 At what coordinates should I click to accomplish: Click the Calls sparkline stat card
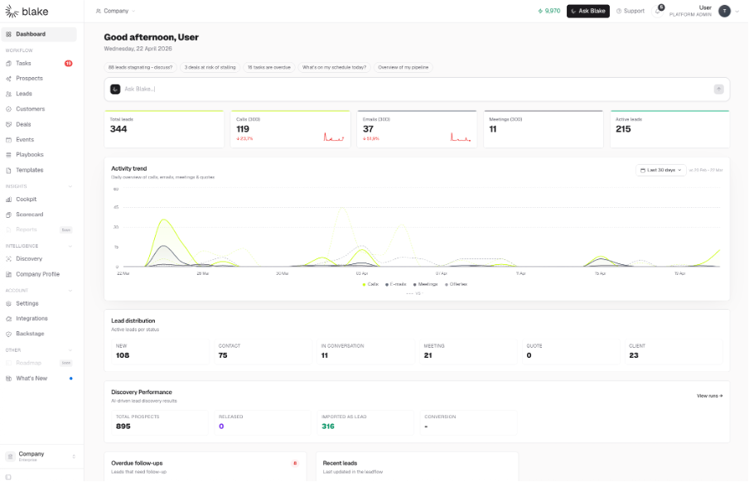click(291, 129)
